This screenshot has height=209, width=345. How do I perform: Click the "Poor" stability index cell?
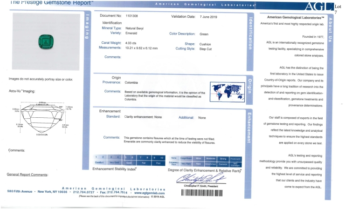pyautogui.click(x=158, y=163)
